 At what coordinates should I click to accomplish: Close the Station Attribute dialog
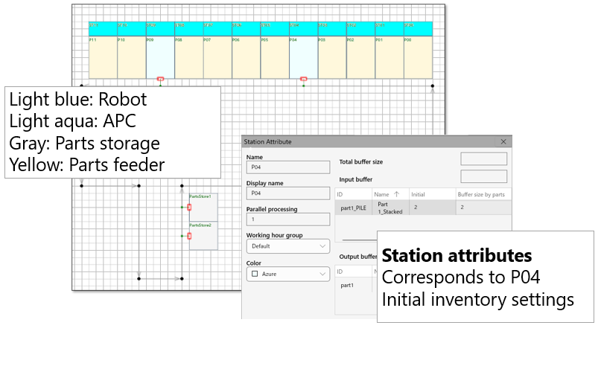503,141
